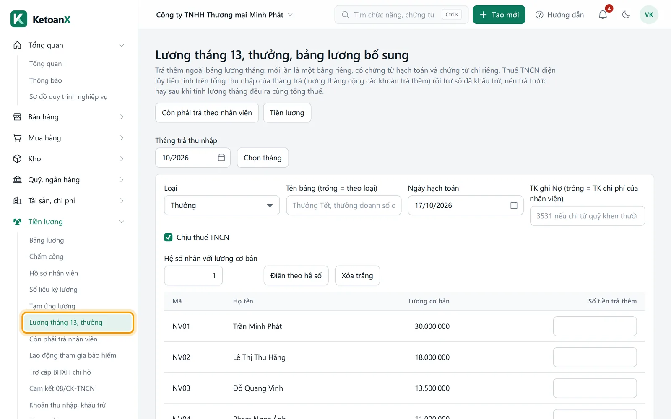671x419 pixels.
Task: Open Lao động tham gia bảo hiểm item
Action: click(73, 355)
